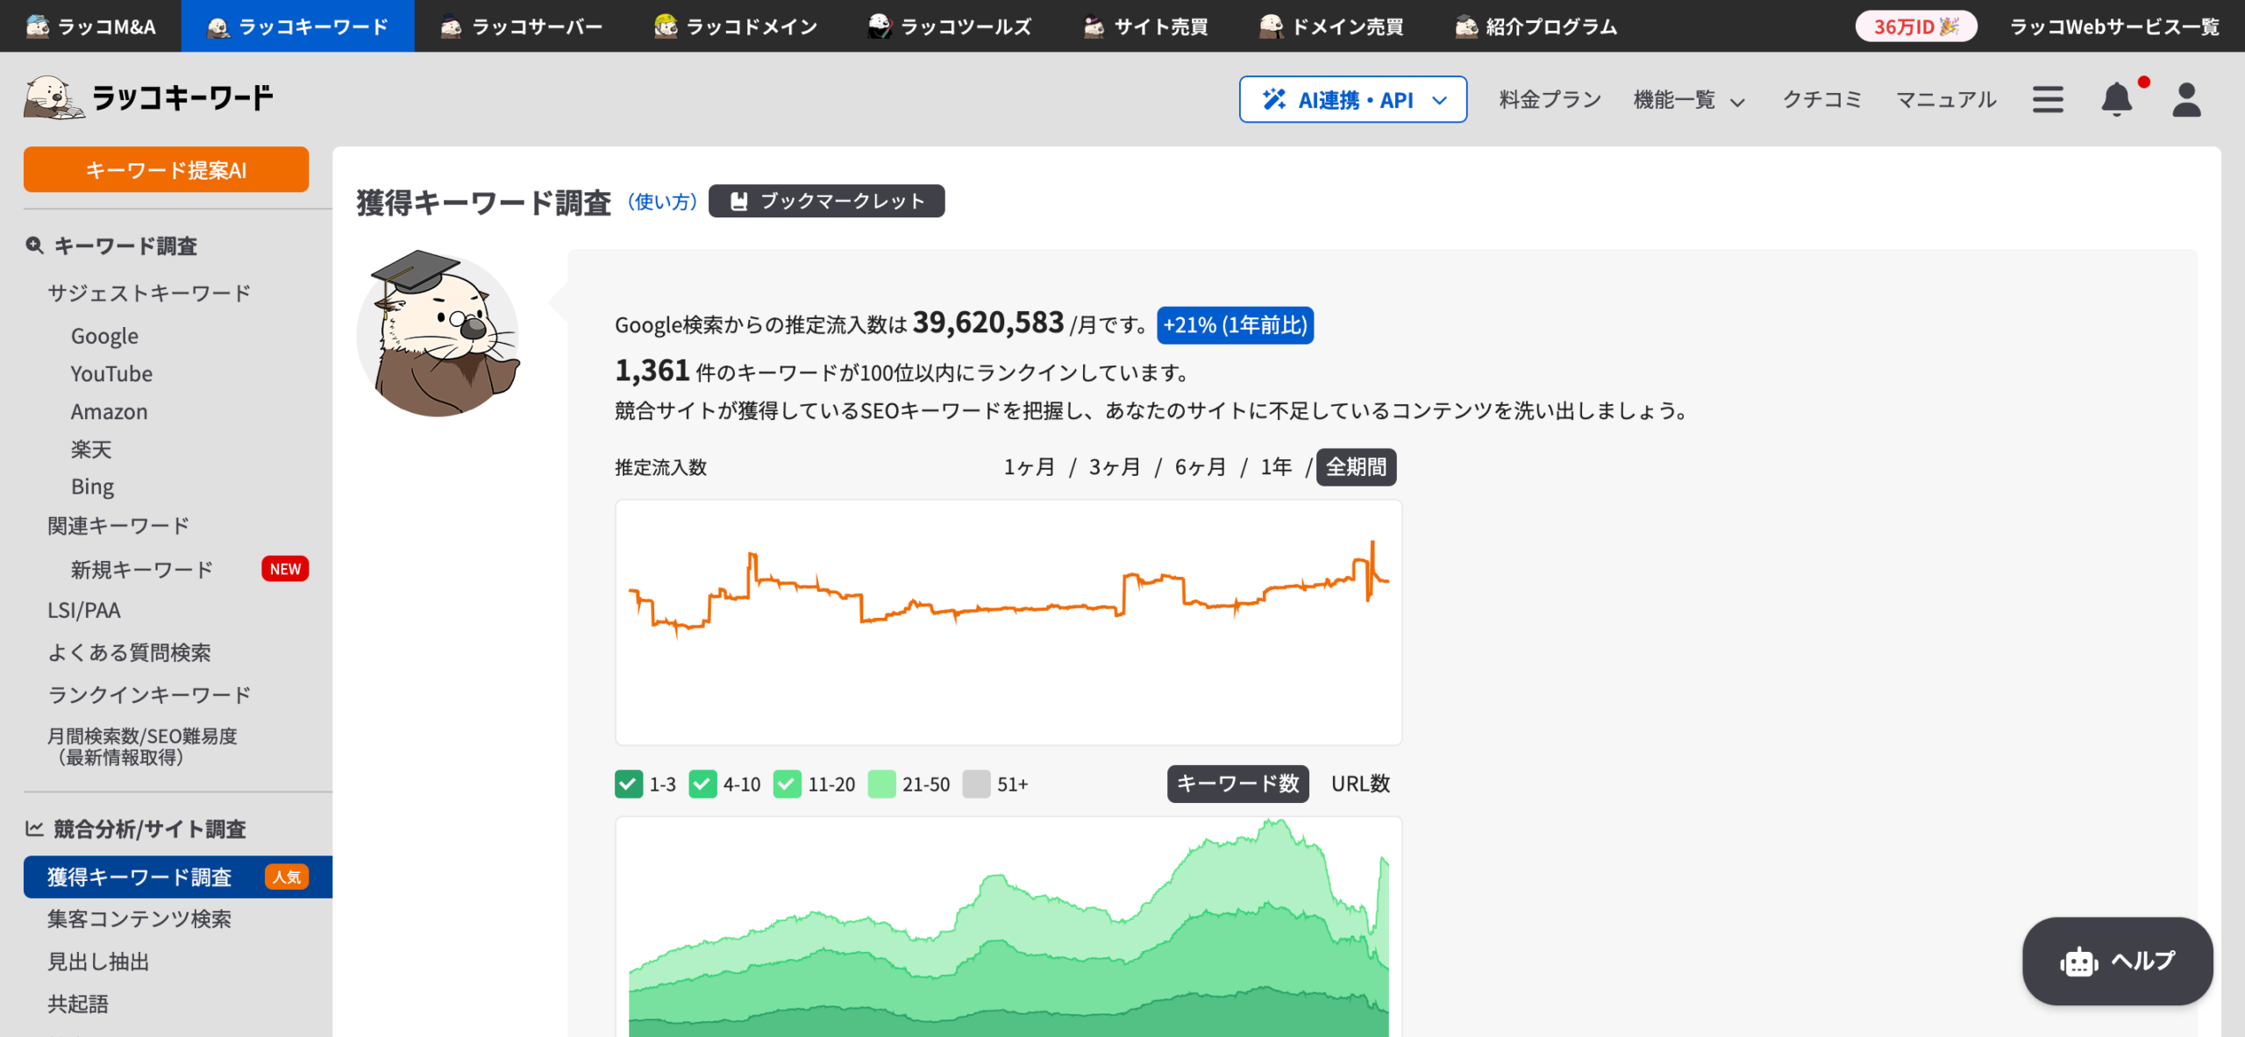
Task: Click the ラッコツールズ otter icon
Action: click(880, 26)
